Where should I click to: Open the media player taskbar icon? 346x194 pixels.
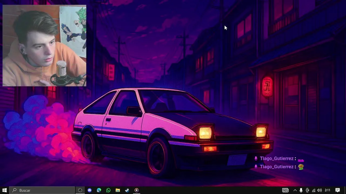[x=137, y=190]
